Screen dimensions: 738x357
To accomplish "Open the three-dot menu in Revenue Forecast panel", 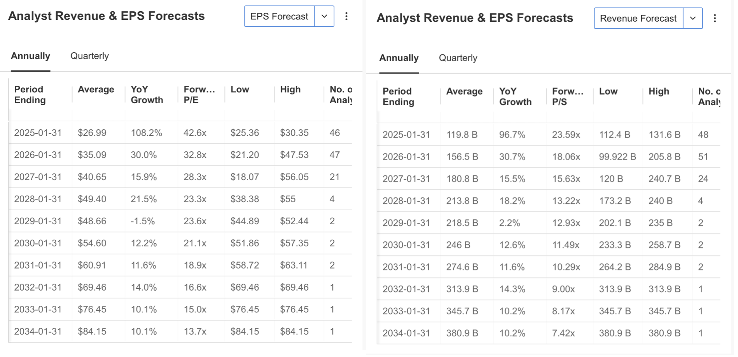I will tap(715, 18).
